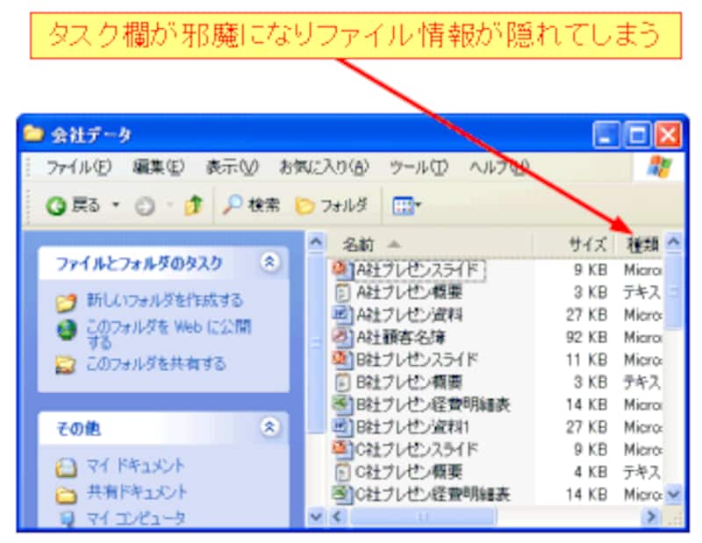Click the task pane scrollbar up arrow
Image resolution: width=702 pixels, height=543 pixels.
[316, 242]
